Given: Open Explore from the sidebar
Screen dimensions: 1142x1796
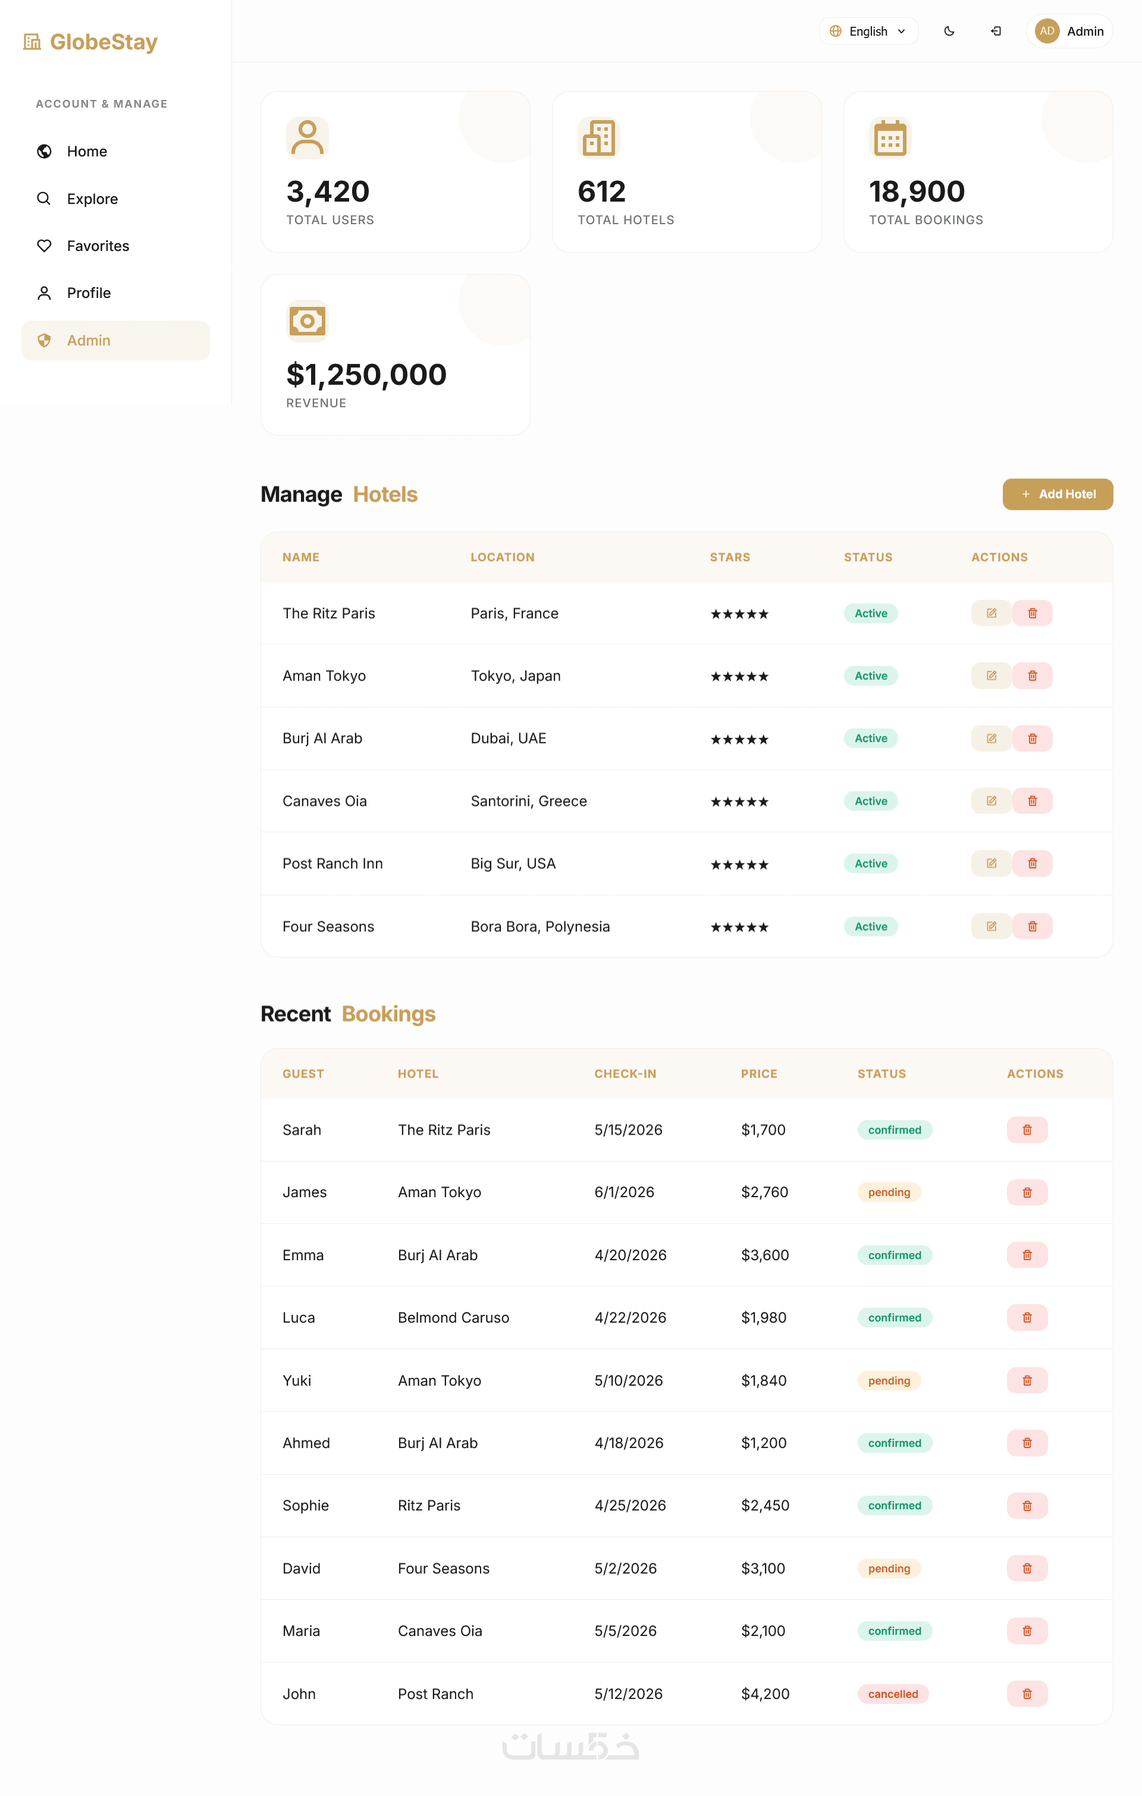Looking at the screenshot, I should (92, 199).
